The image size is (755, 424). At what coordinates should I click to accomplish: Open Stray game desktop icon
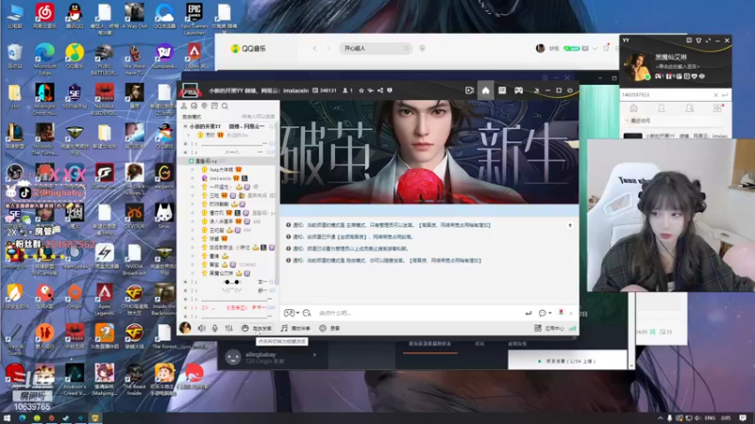pyautogui.click(x=164, y=216)
